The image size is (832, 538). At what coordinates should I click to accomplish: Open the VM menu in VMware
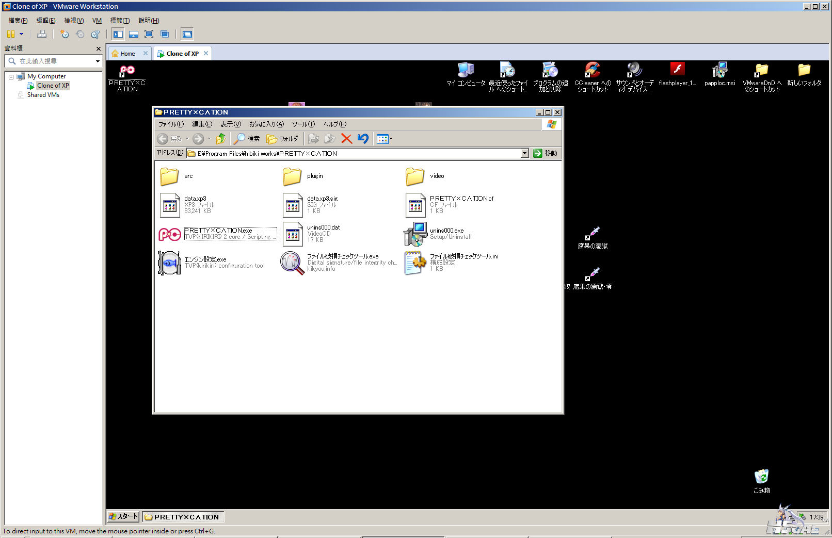coord(97,21)
